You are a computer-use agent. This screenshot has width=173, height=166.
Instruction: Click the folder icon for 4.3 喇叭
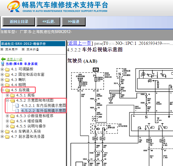tap(7, 80)
